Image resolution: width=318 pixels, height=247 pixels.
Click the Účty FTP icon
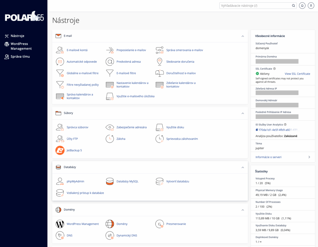click(x=60, y=139)
